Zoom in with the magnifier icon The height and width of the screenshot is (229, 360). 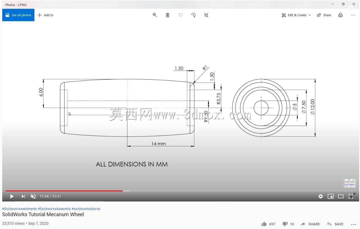click(x=155, y=15)
